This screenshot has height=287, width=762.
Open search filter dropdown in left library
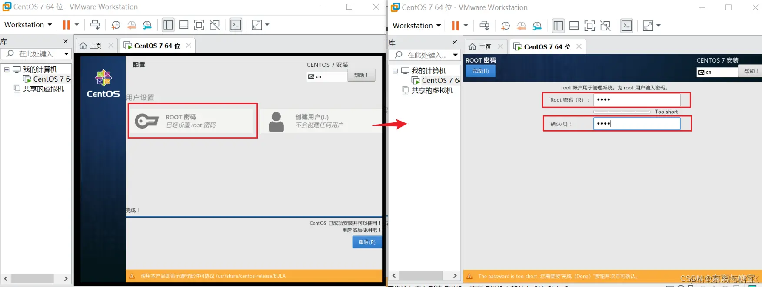pyautogui.click(x=67, y=54)
